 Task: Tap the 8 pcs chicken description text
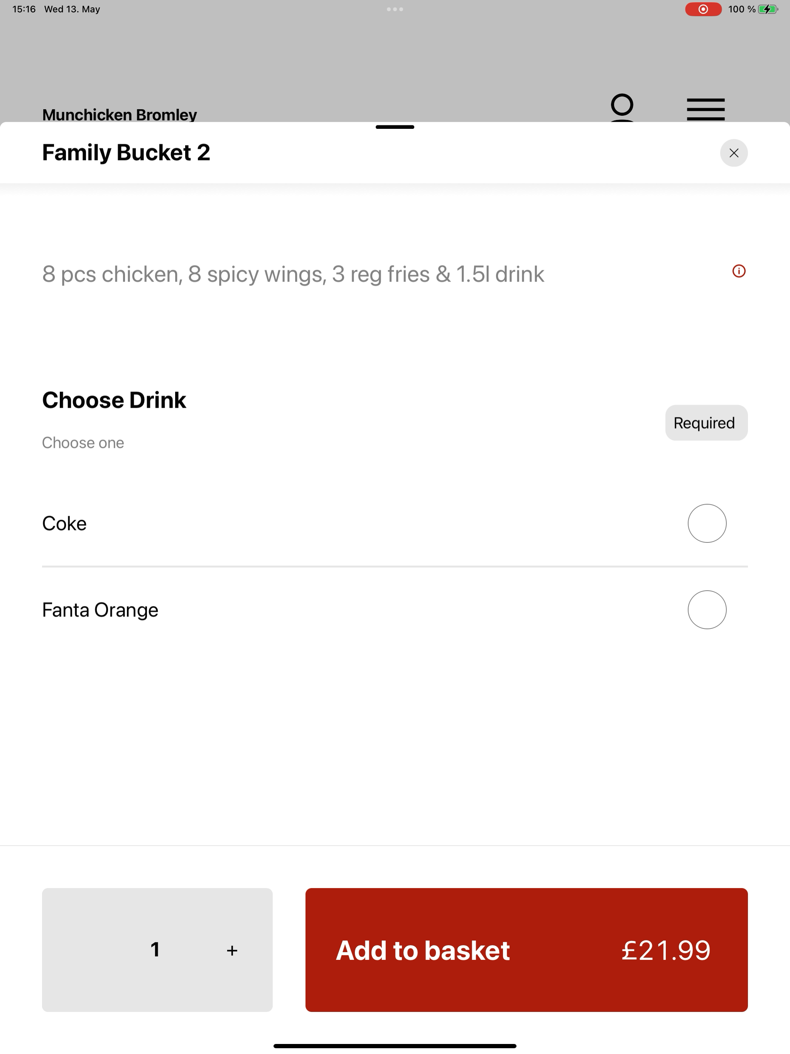click(x=293, y=274)
